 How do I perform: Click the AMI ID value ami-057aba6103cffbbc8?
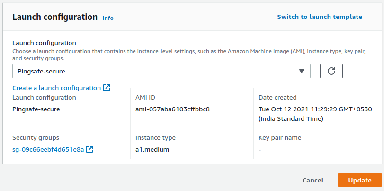coord(172,109)
